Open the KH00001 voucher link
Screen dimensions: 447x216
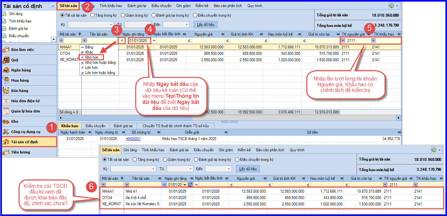click(x=133, y=139)
